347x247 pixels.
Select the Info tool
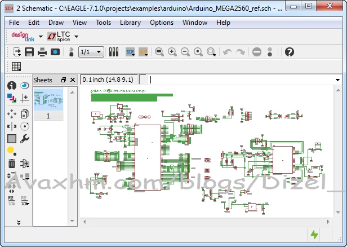tap(12, 86)
